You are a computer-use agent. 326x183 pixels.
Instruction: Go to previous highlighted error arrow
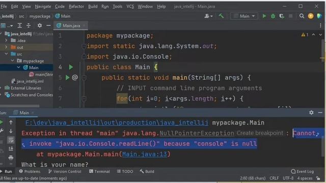(x=313, y=35)
